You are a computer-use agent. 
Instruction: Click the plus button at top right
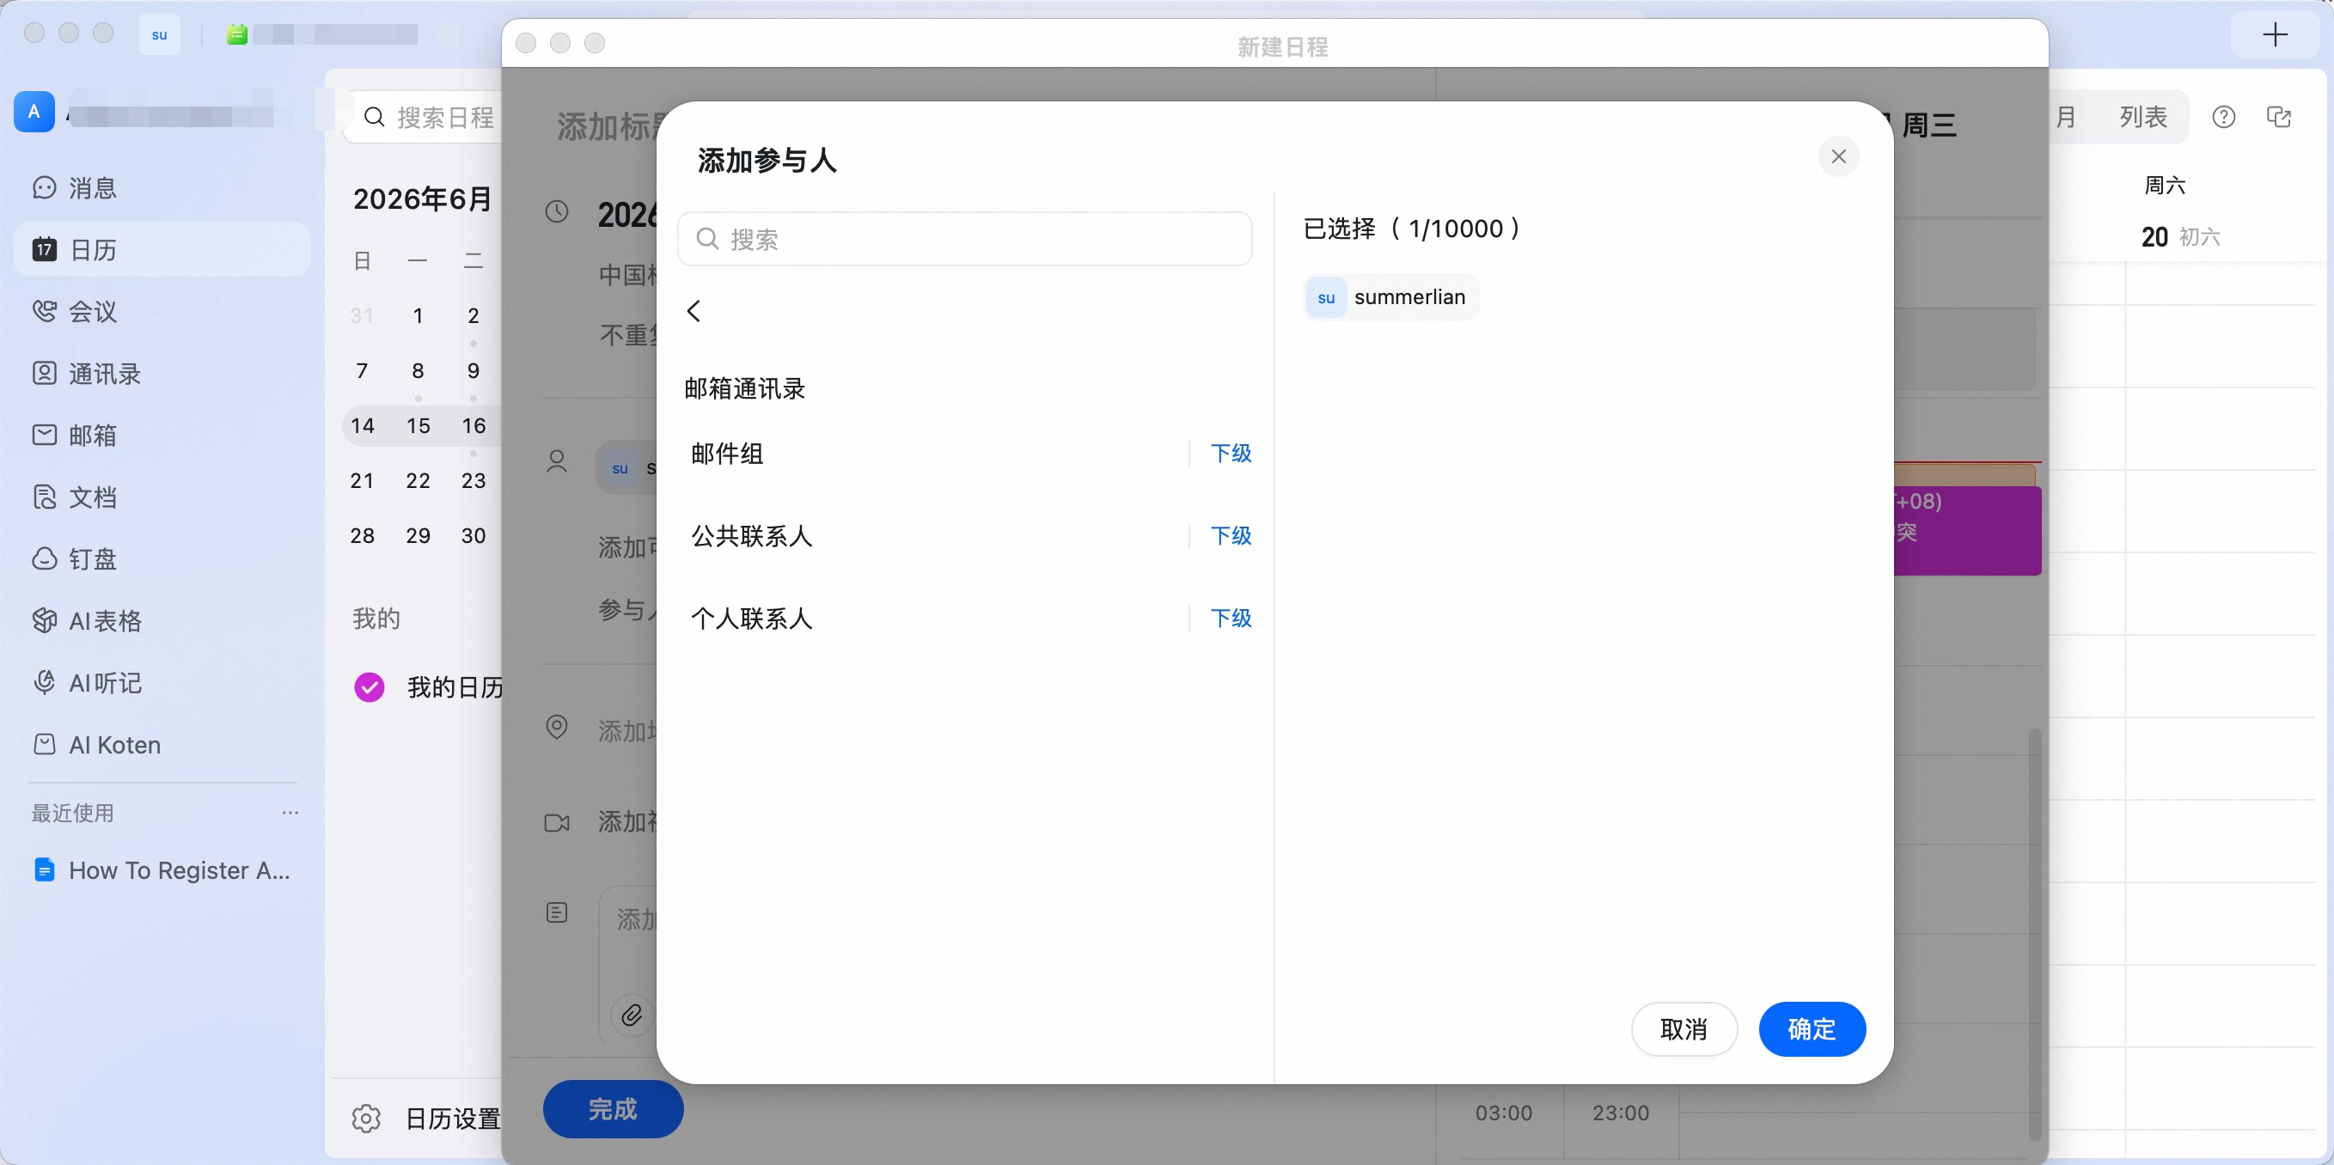tap(2275, 34)
